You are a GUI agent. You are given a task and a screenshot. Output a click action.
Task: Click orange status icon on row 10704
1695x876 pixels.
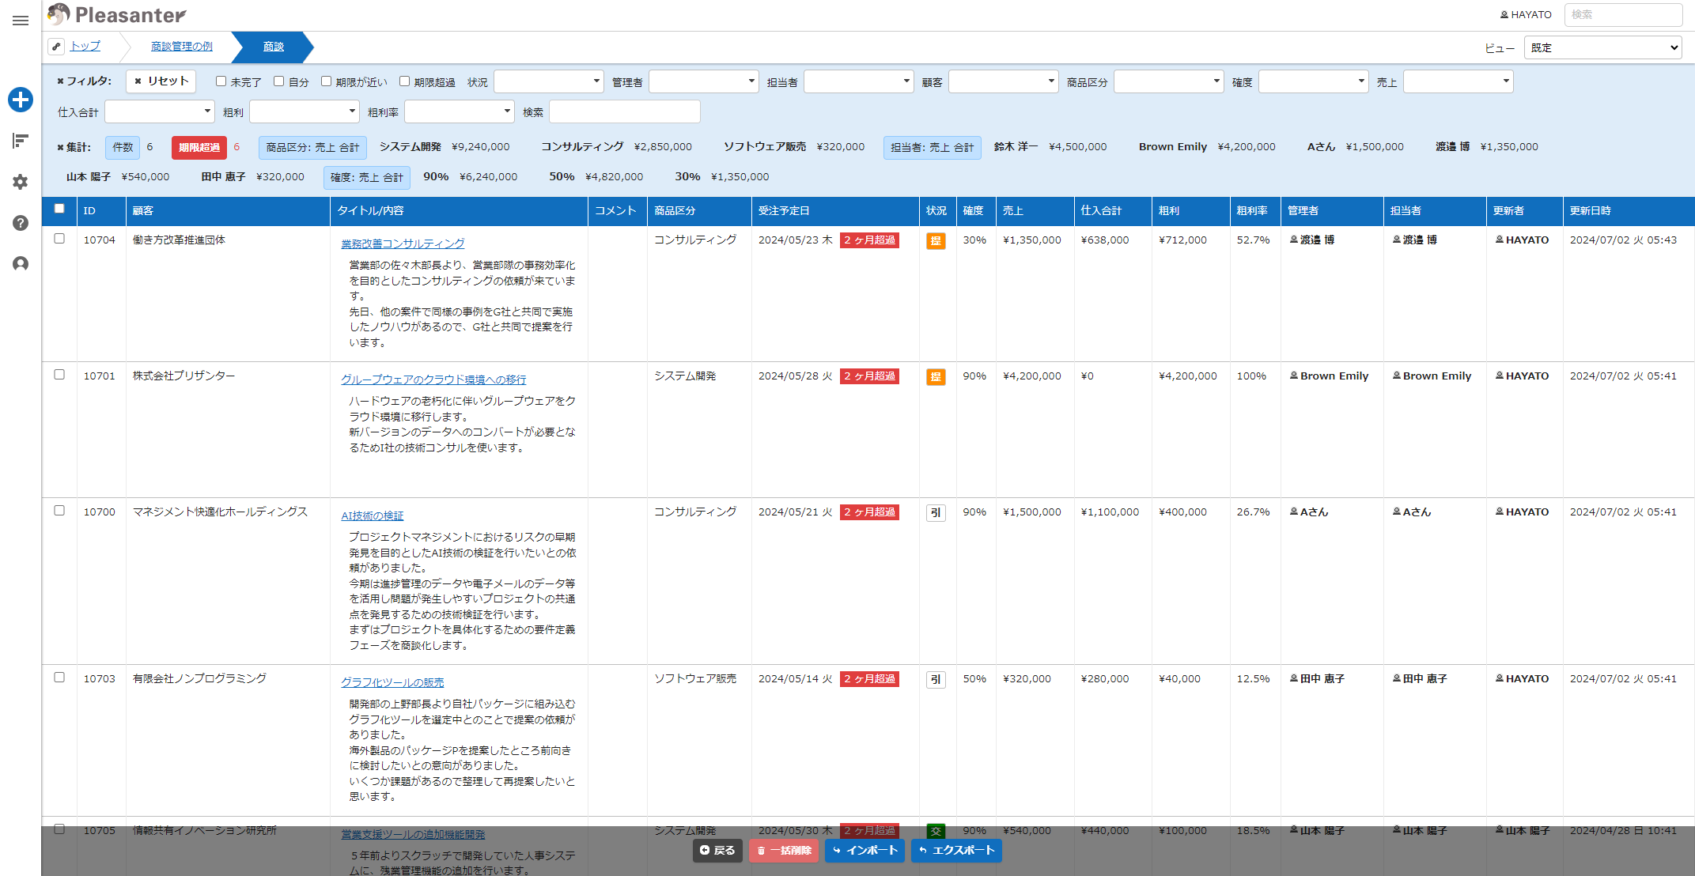[x=936, y=240]
